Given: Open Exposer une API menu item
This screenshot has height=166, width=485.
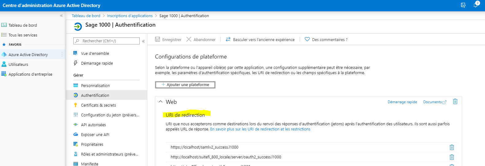Looking at the screenshot, I should tap(95, 134).
